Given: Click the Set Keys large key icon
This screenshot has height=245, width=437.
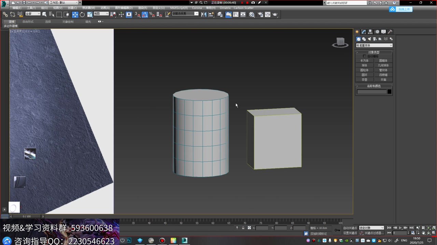Looking at the screenshot, I should 337,230.
